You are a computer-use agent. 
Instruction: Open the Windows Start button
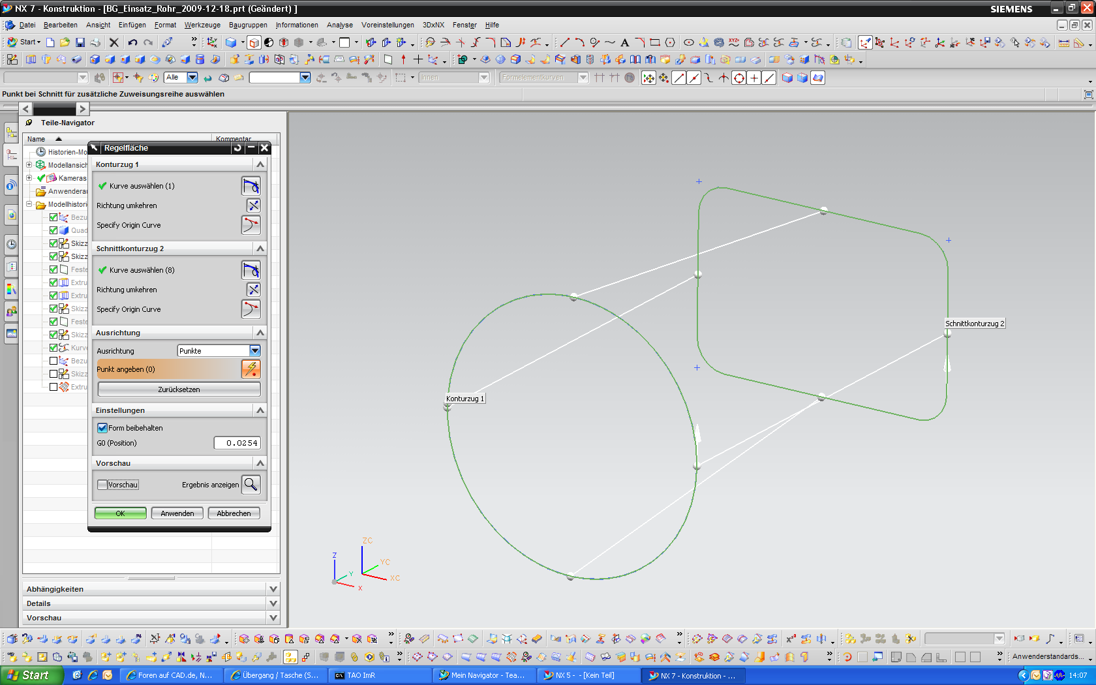[31, 675]
